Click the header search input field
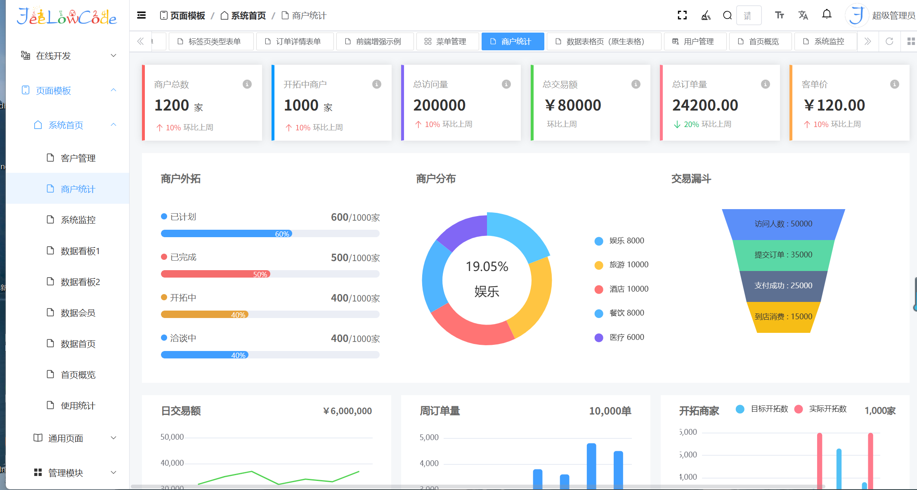 click(749, 16)
